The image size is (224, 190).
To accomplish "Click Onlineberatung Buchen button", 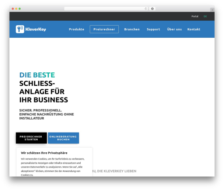I will (64, 138).
